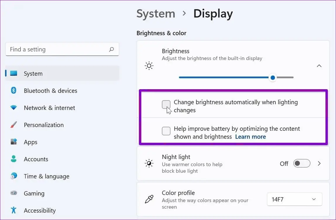
Task: Click the Bluetooth & devices icon
Action: click(x=14, y=91)
